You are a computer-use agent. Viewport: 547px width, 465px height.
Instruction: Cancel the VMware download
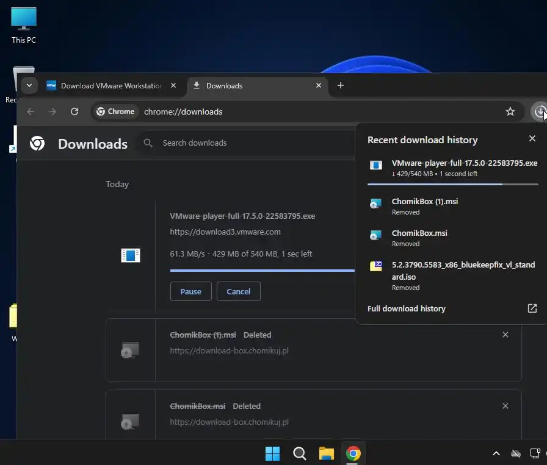click(239, 291)
